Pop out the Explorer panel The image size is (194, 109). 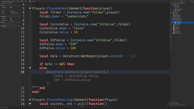point(191,1)
